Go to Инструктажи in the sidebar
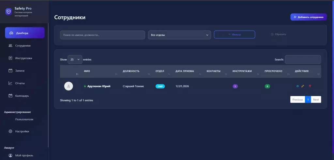Image resolution: width=334 pixels, height=160 pixels. pos(23,58)
